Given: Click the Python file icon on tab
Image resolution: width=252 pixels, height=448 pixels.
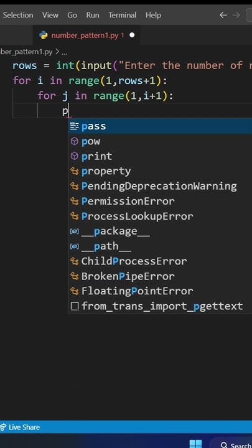Looking at the screenshot, I should (x=44, y=35).
